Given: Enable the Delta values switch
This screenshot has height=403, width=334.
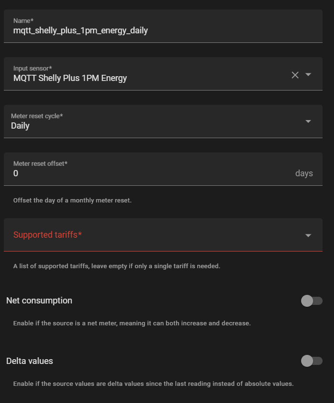Looking at the screenshot, I should coord(312,361).
